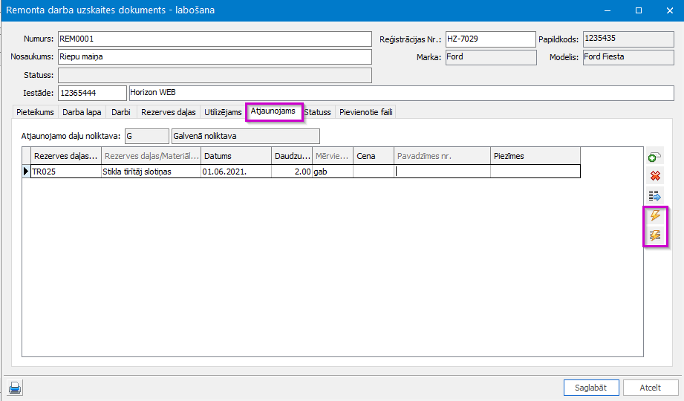Click the Marka field Ford
This screenshot has width=684, height=401.
coord(491,57)
